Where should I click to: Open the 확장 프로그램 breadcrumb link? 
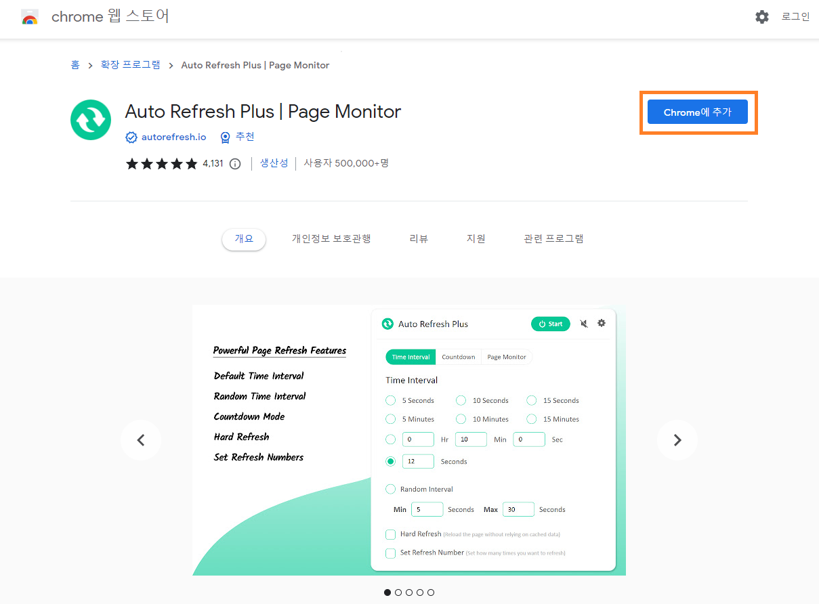click(x=131, y=65)
